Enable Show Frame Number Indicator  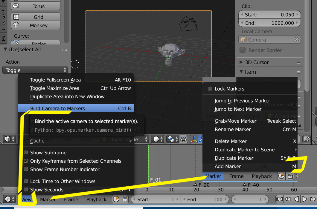[x=26, y=169]
